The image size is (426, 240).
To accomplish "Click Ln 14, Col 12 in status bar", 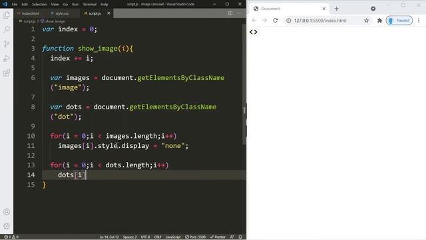I will (109, 237).
